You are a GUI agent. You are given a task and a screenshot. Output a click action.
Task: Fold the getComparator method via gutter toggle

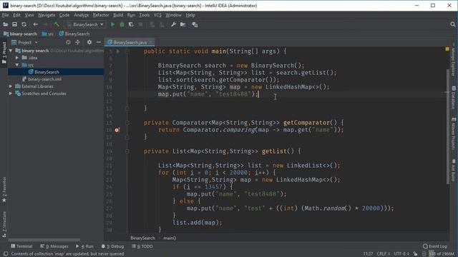127,123
